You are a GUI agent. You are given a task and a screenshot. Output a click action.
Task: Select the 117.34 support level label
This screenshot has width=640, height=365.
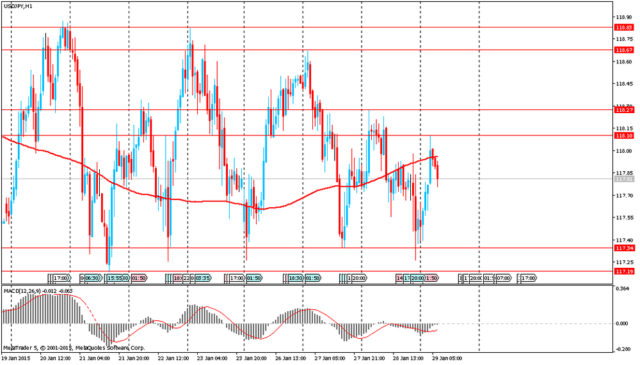623,248
